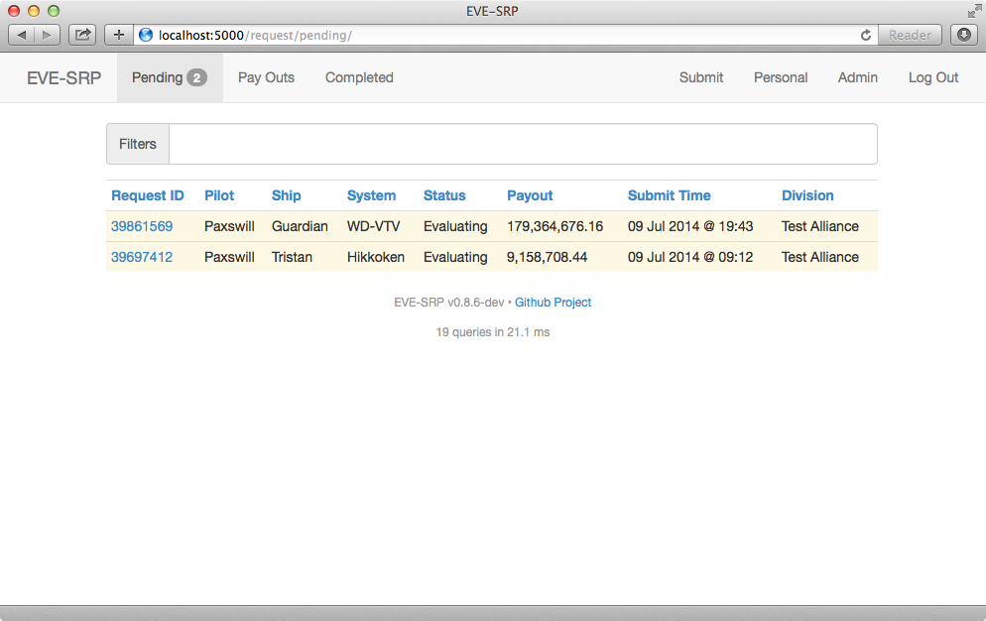Reload the page with the refresh icon
The width and height of the screenshot is (986, 621).
(866, 36)
